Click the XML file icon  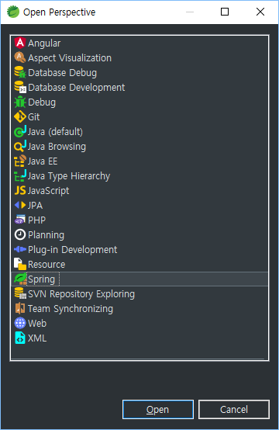(x=20, y=338)
